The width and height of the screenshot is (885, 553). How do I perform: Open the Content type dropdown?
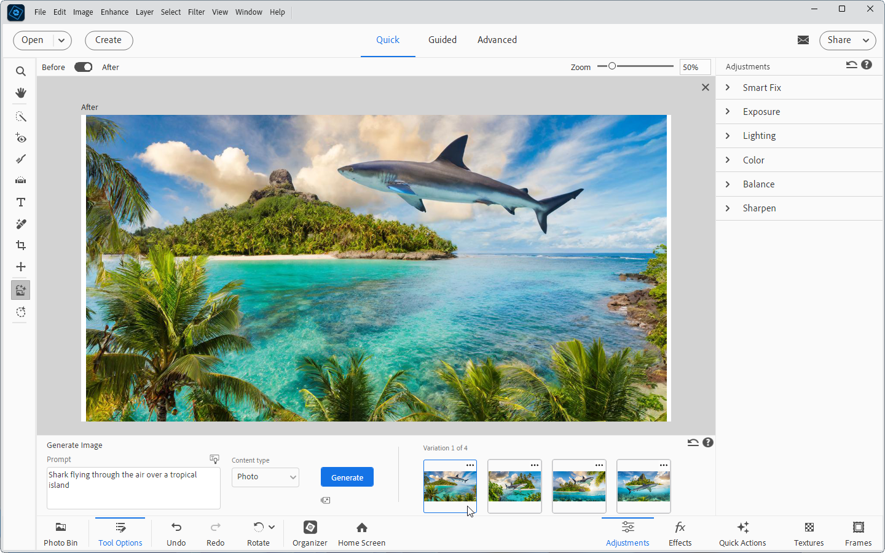pyautogui.click(x=265, y=477)
